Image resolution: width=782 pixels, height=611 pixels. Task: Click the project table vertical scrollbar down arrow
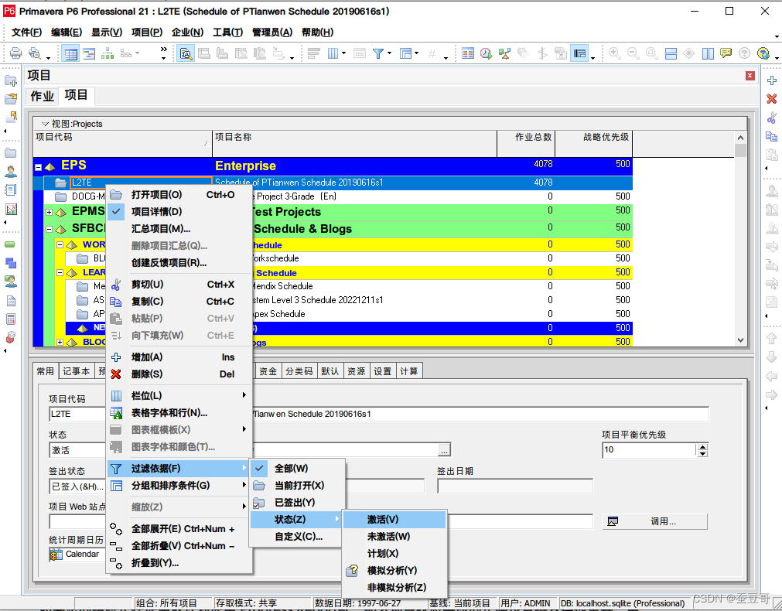pos(740,340)
